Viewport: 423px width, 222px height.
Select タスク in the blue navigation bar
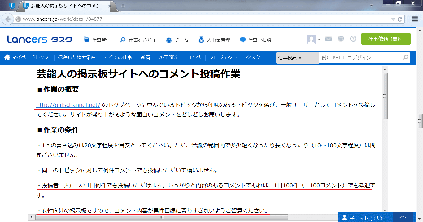(253, 57)
